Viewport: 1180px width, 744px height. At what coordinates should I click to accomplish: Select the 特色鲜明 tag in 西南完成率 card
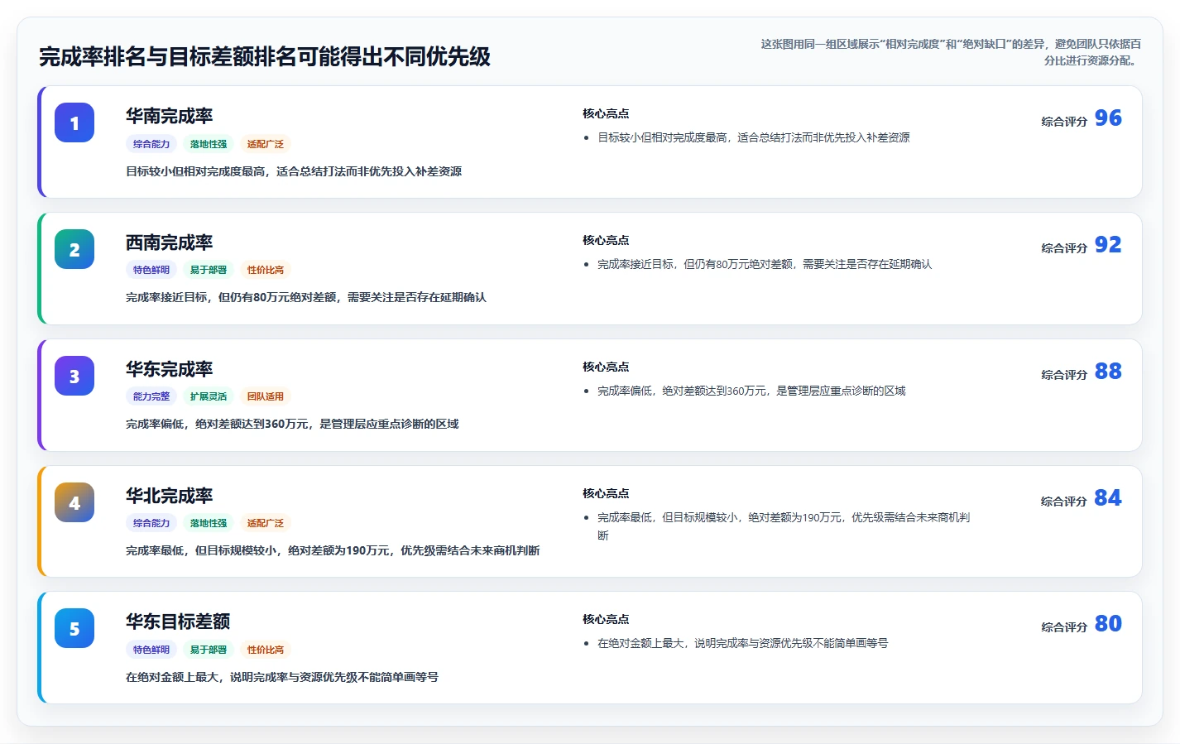tap(151, 270)
